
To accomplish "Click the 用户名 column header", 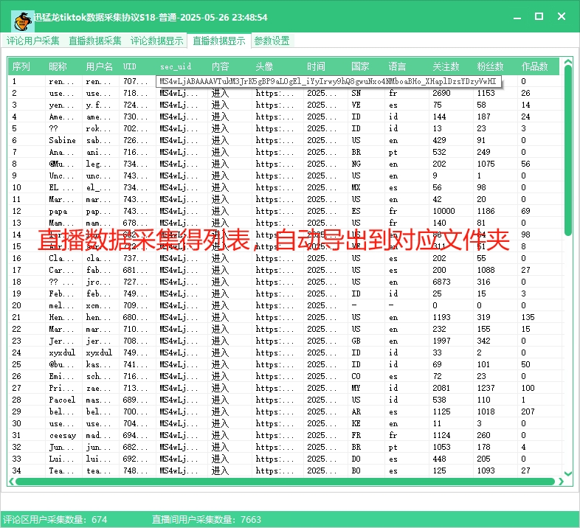I will (x=99, y=66).
